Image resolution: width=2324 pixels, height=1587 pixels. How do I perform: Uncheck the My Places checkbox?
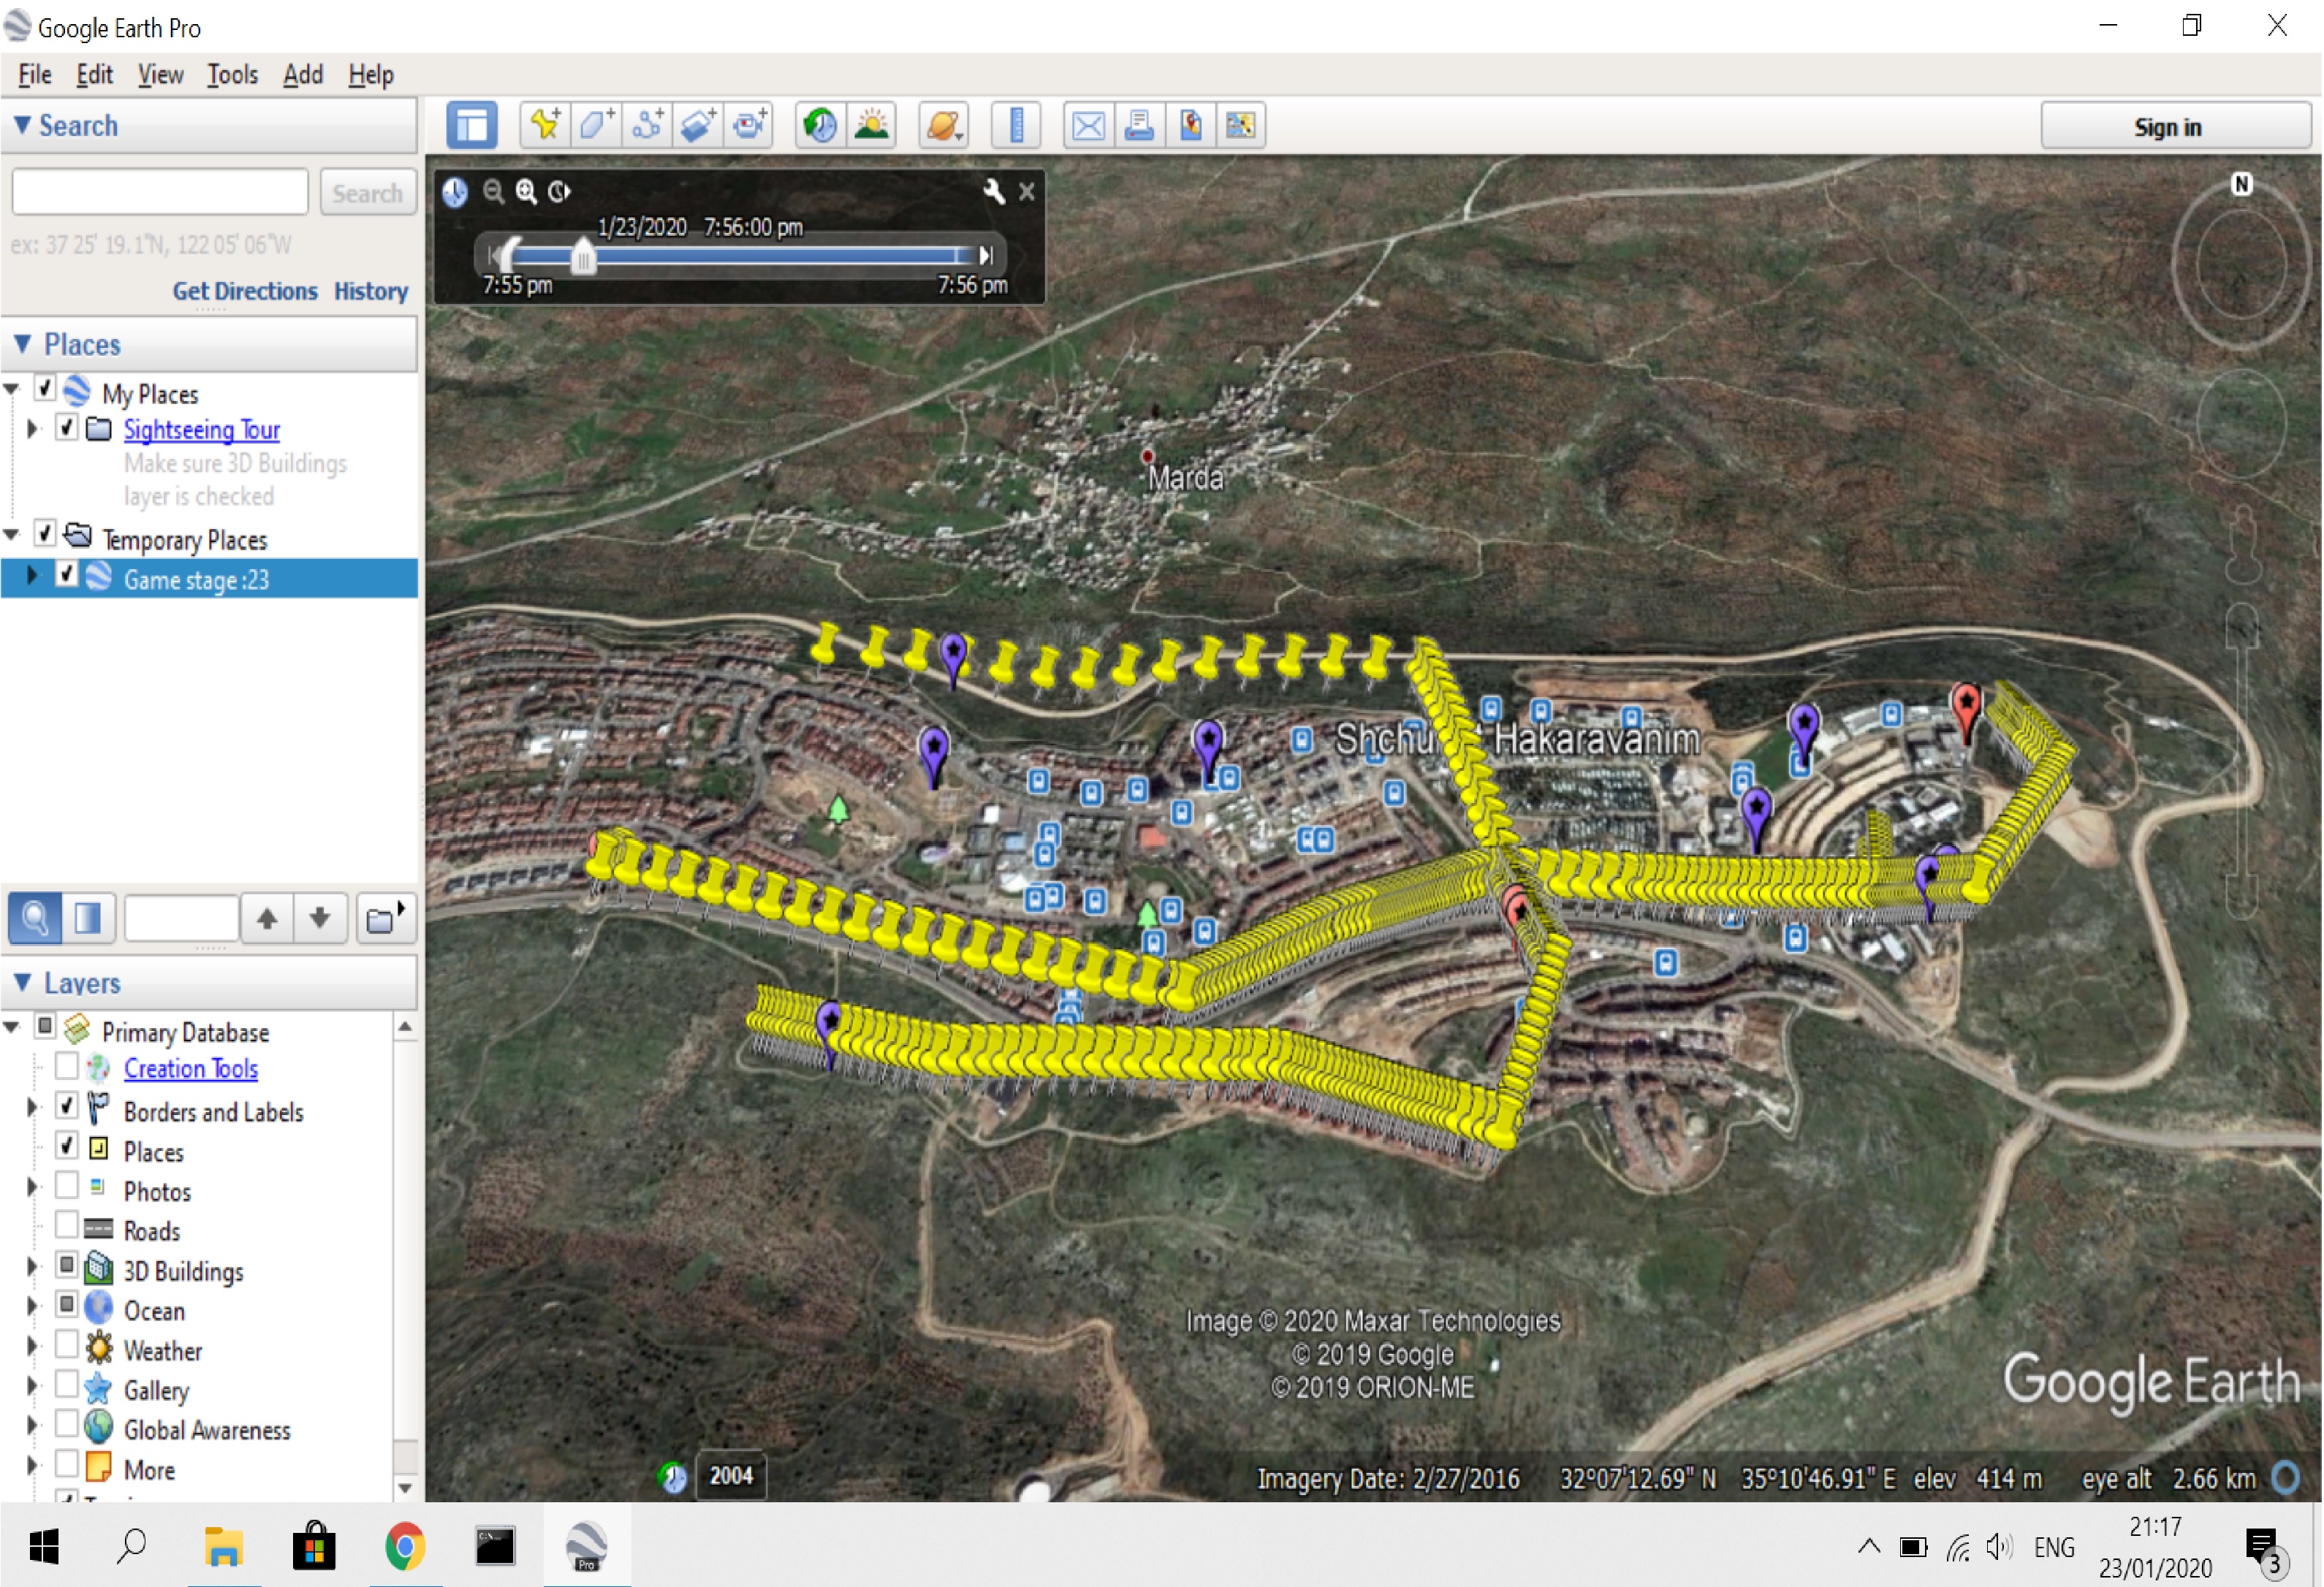(x=45, y=387)
